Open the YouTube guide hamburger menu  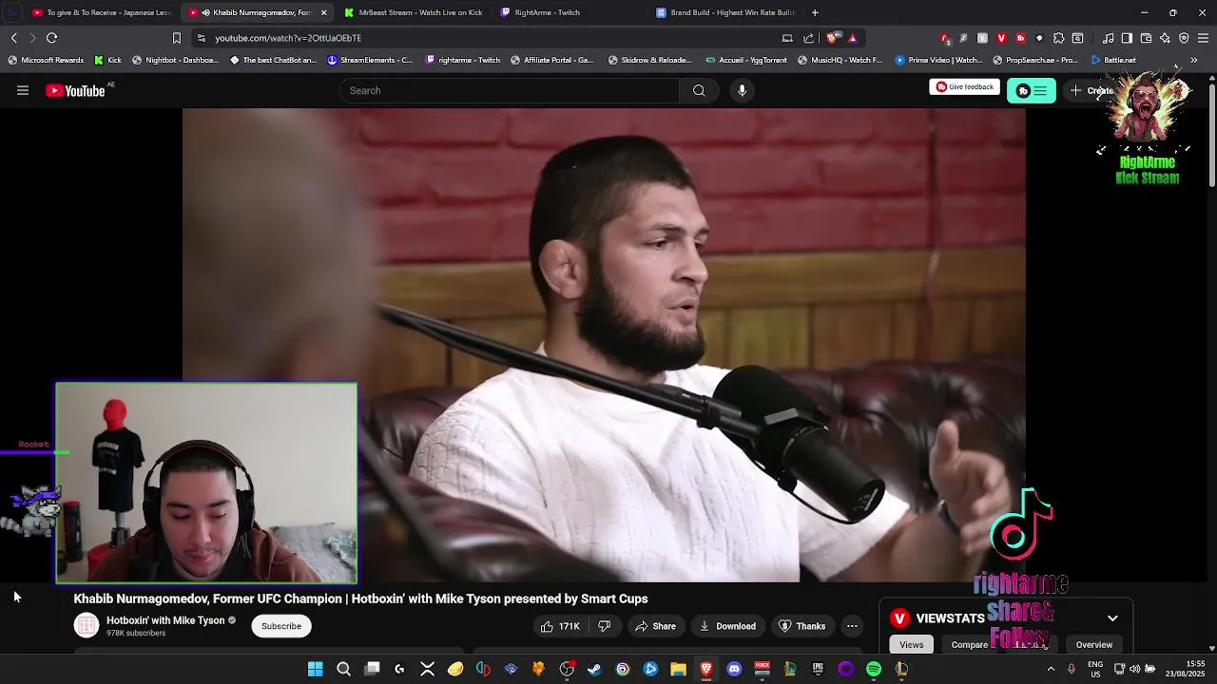(x=23, y=90)
